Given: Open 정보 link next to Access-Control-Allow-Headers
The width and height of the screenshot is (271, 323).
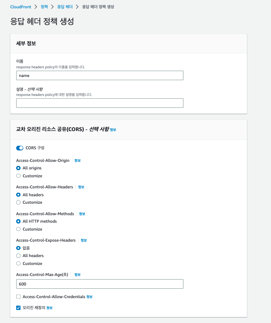Looking at the screenshot, I should coord(81,187).
